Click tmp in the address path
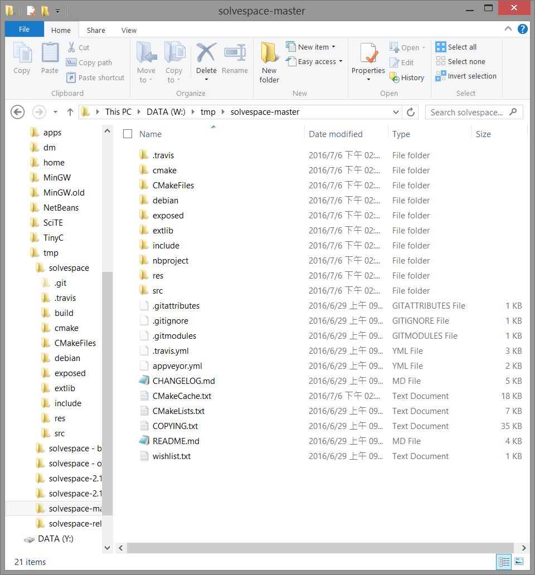Viewport: 535px width, 575px height. point(208,112)
